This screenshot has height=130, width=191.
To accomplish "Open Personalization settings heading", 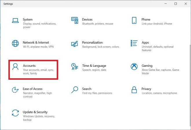I will pos(92,42).
